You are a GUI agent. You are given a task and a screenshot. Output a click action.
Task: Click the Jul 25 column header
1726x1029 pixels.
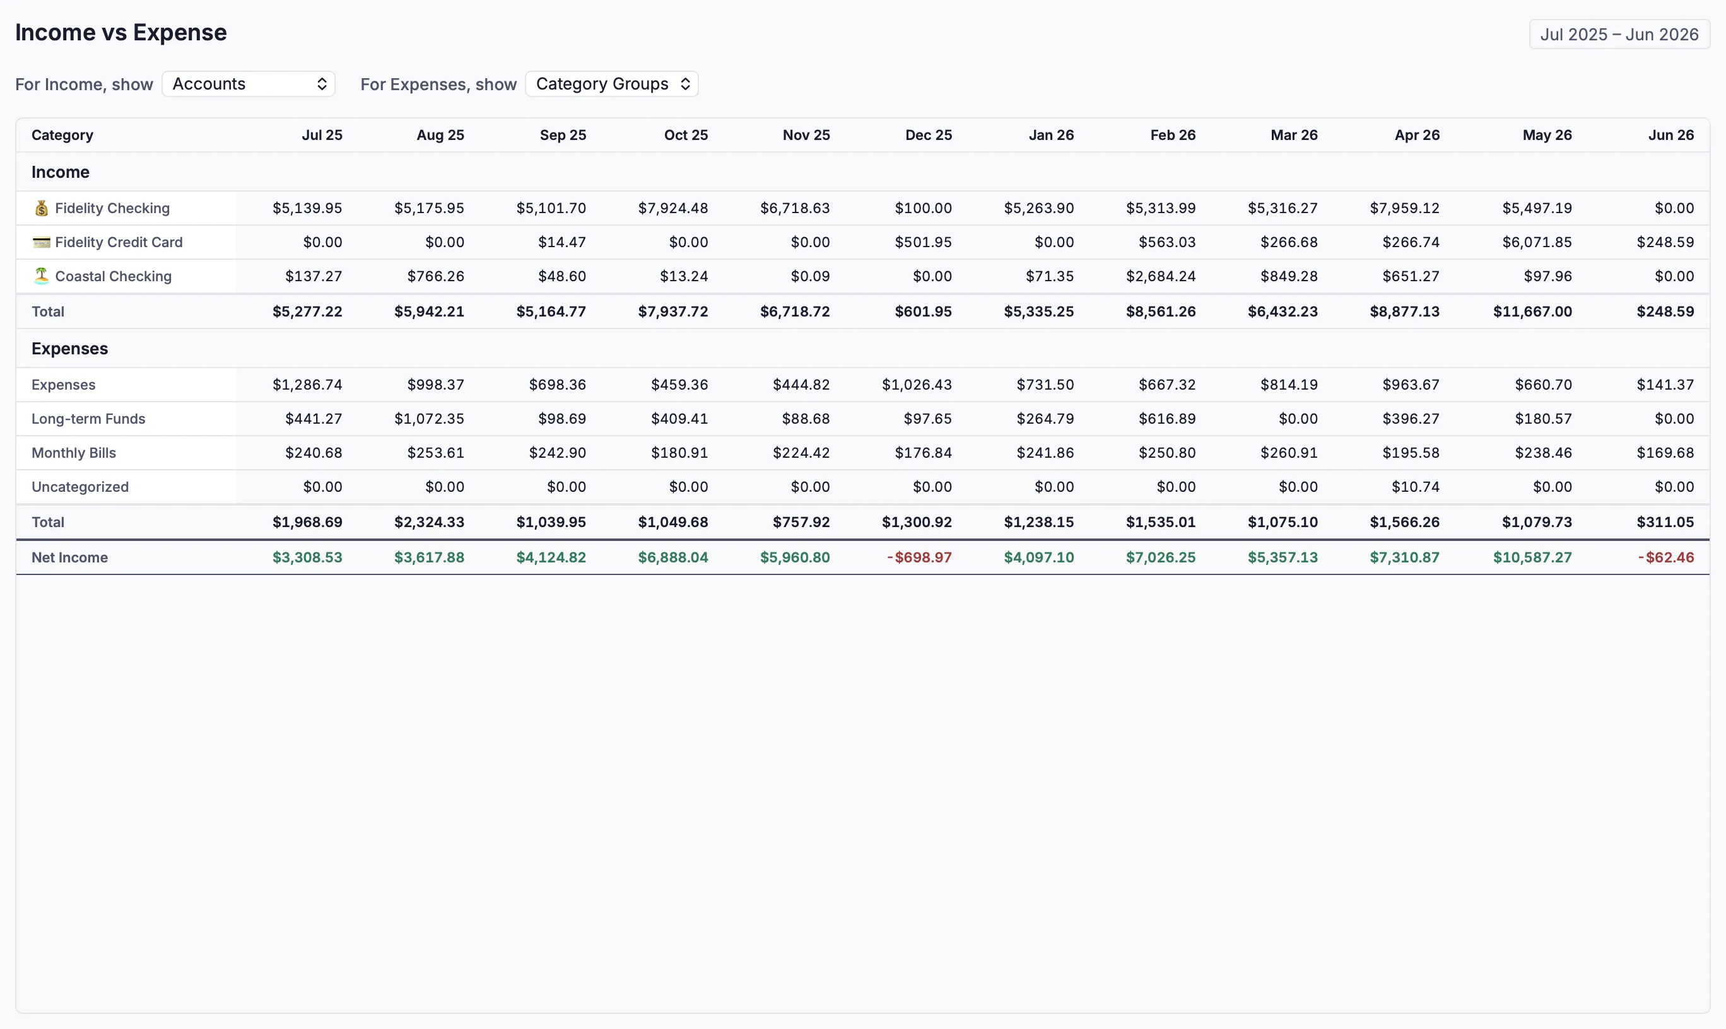322,135
